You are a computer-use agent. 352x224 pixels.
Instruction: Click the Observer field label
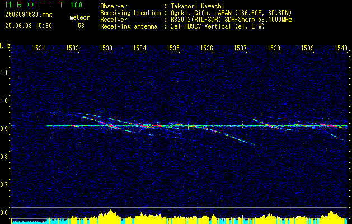pyautogui.click(x=114, y=6)
